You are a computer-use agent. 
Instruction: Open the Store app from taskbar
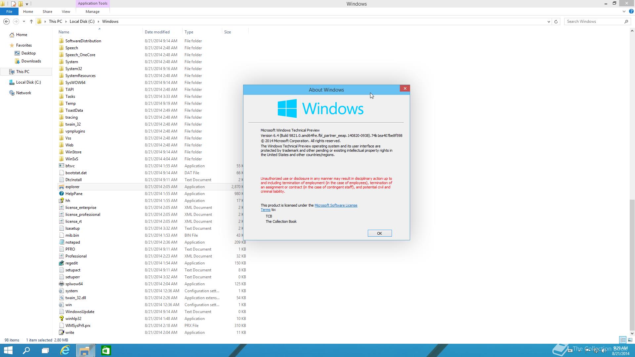click(106, 350)
